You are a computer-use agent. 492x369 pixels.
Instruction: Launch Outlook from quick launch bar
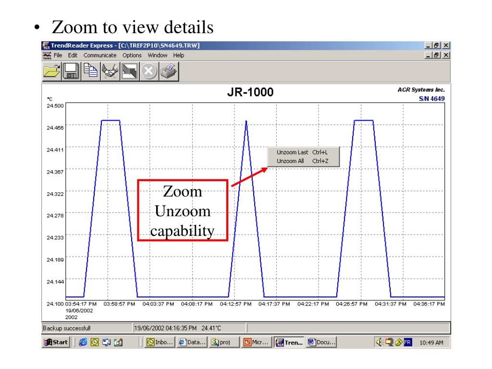coord(95,342)
